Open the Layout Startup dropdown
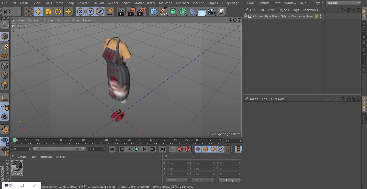 pos(343,3)
